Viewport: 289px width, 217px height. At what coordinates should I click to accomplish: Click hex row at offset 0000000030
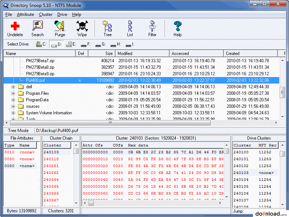[153, 173]
